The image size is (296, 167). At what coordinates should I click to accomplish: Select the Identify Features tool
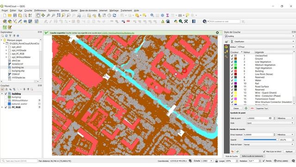pyautogui.click(x=152, y=15)
